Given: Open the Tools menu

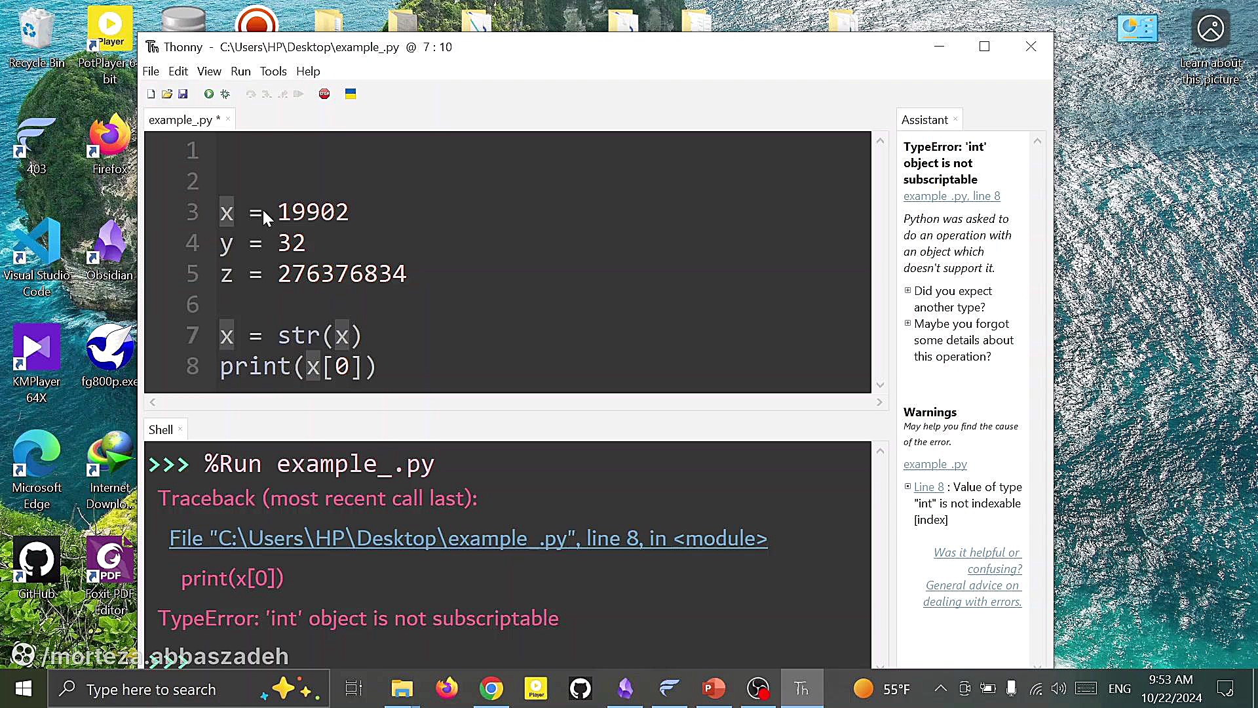Looking at the screenshot, I should [273, 71].
